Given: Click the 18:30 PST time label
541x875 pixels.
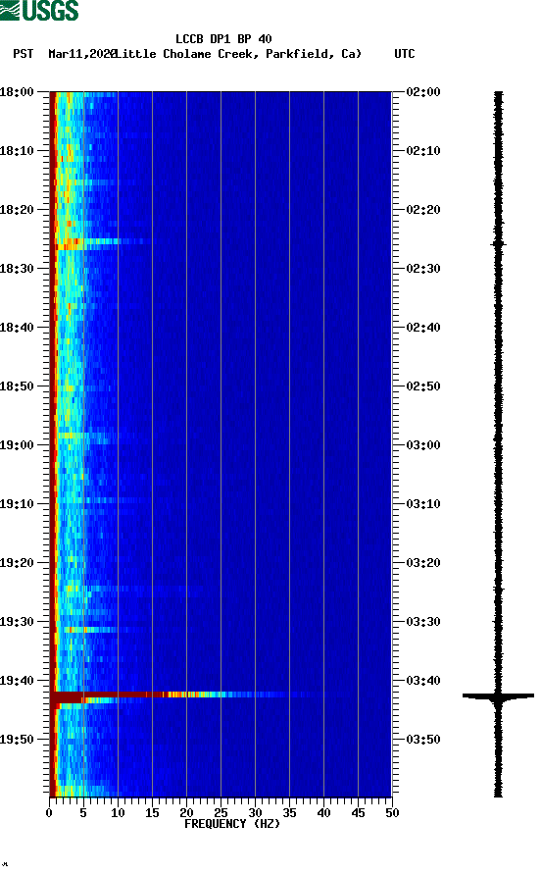Looking at the screenshot, I should pyautogui.click(x=17, y=269).
